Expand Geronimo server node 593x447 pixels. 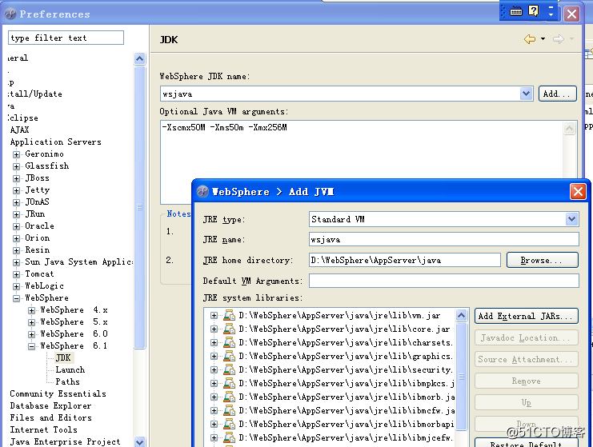click(x=16, y=154)
